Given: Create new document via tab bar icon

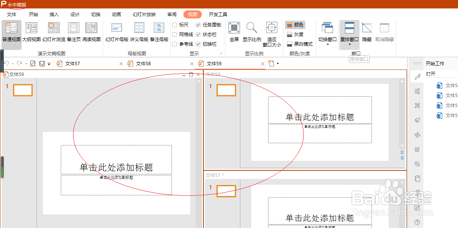Looking at the screenshot, I should tap(271, 64).
